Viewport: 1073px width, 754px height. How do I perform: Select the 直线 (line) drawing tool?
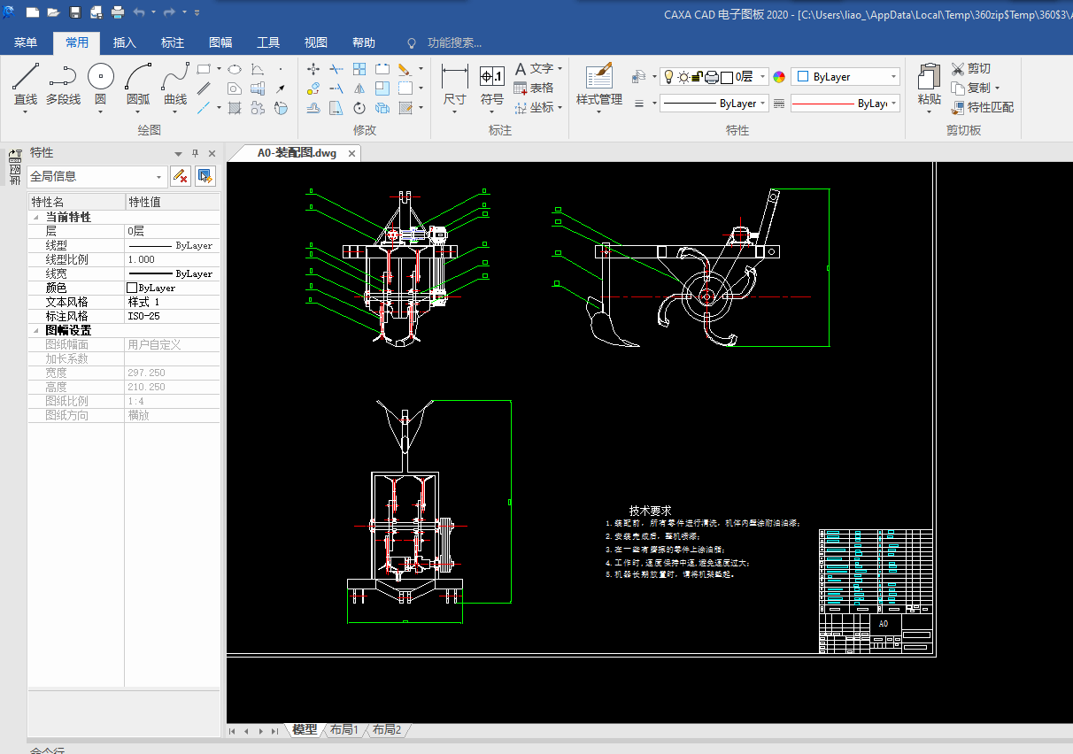click(x=26, y=85)
